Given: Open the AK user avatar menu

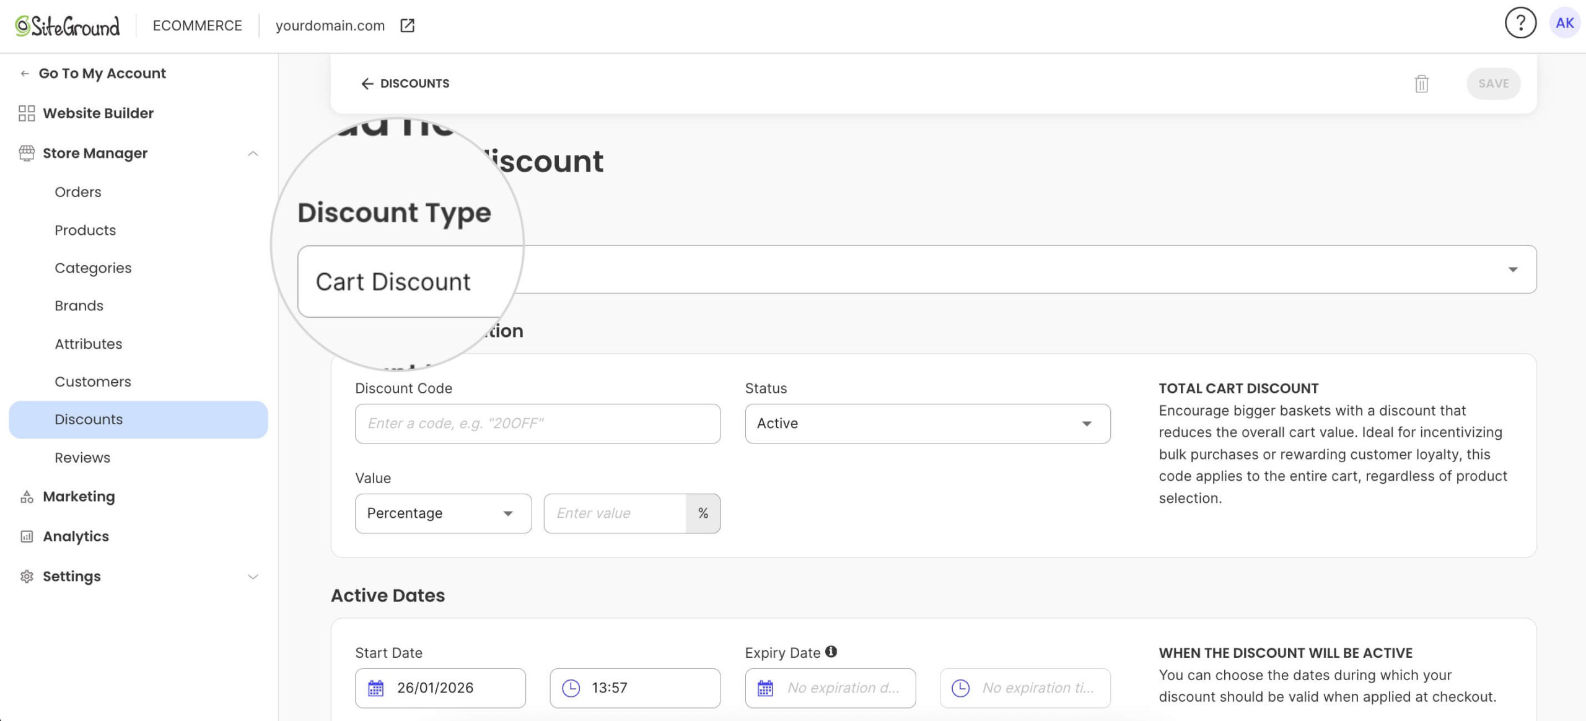Looking at the screenshot, I should [1564, 23].
